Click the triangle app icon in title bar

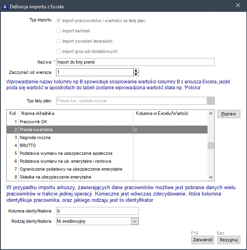[x=6, y=7]
